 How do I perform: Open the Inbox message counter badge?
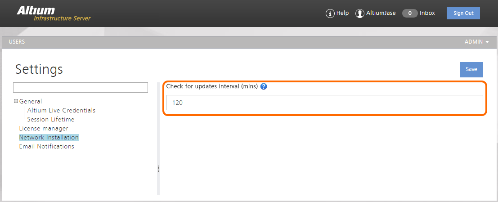point(410,13)
